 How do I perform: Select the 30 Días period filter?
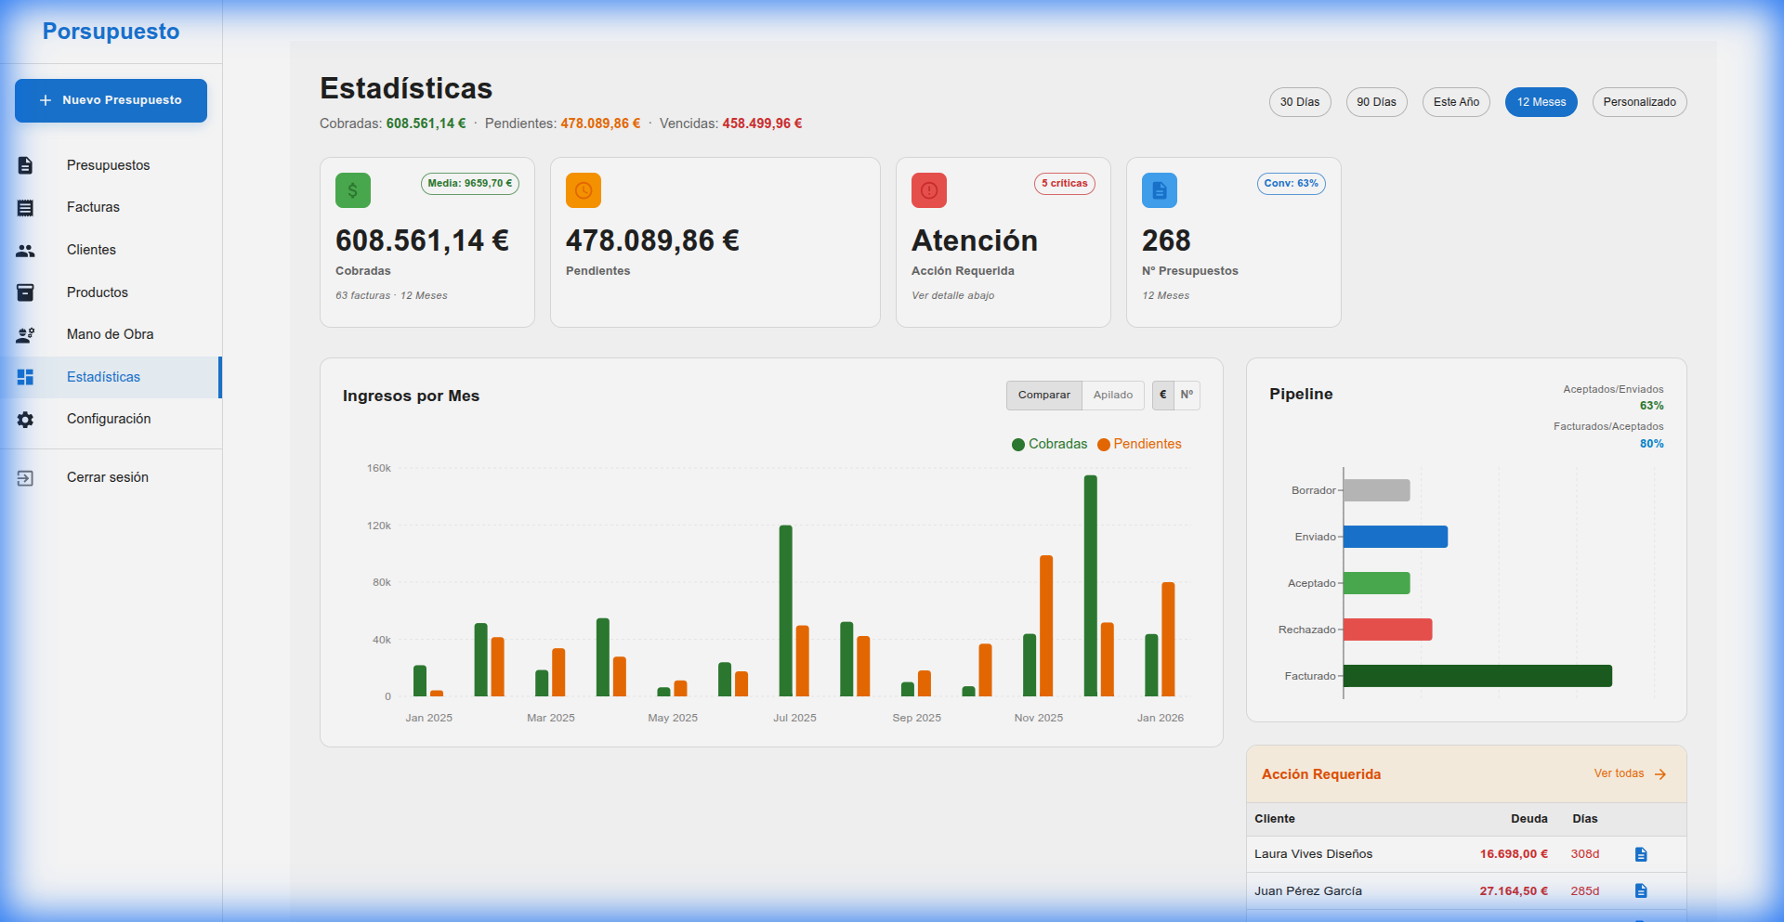click(1299, 102)
